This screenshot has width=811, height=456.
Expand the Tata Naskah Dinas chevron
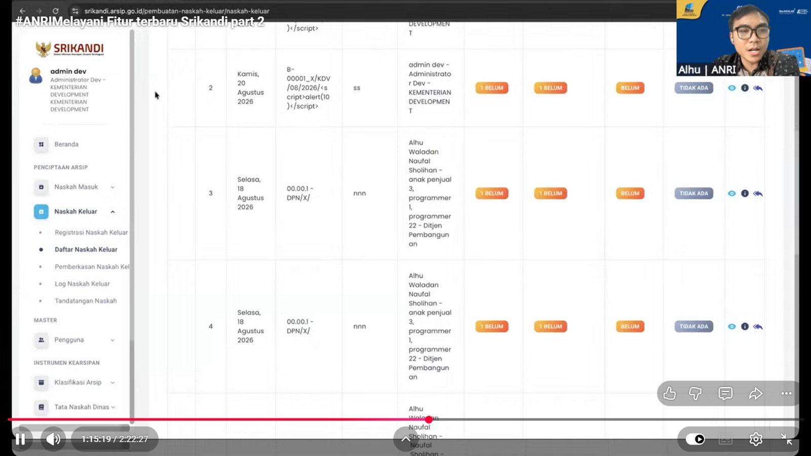[113, 407]
